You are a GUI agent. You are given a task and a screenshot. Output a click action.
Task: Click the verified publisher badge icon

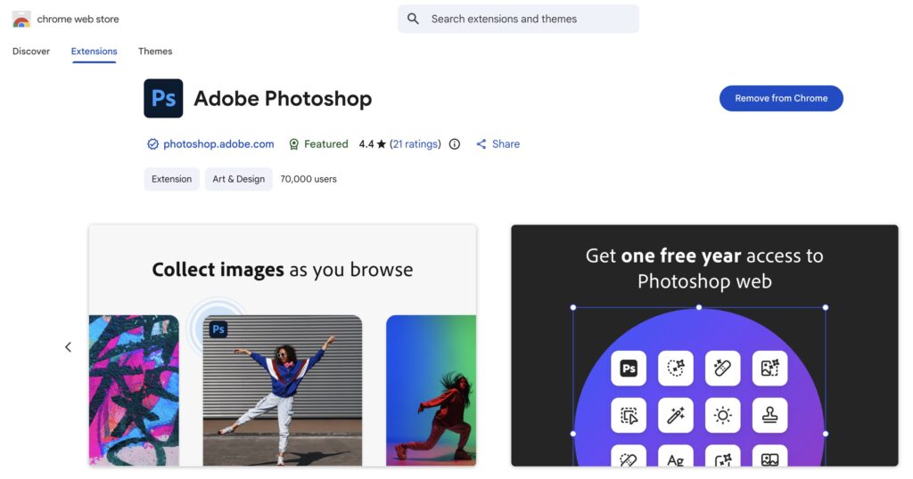152,144
